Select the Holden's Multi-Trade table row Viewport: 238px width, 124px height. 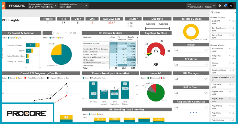pyautogui.click(x=109, y=43)
